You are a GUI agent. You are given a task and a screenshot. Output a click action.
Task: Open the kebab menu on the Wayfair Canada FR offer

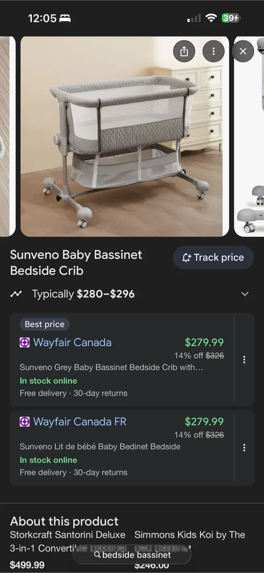coord(244,448)
